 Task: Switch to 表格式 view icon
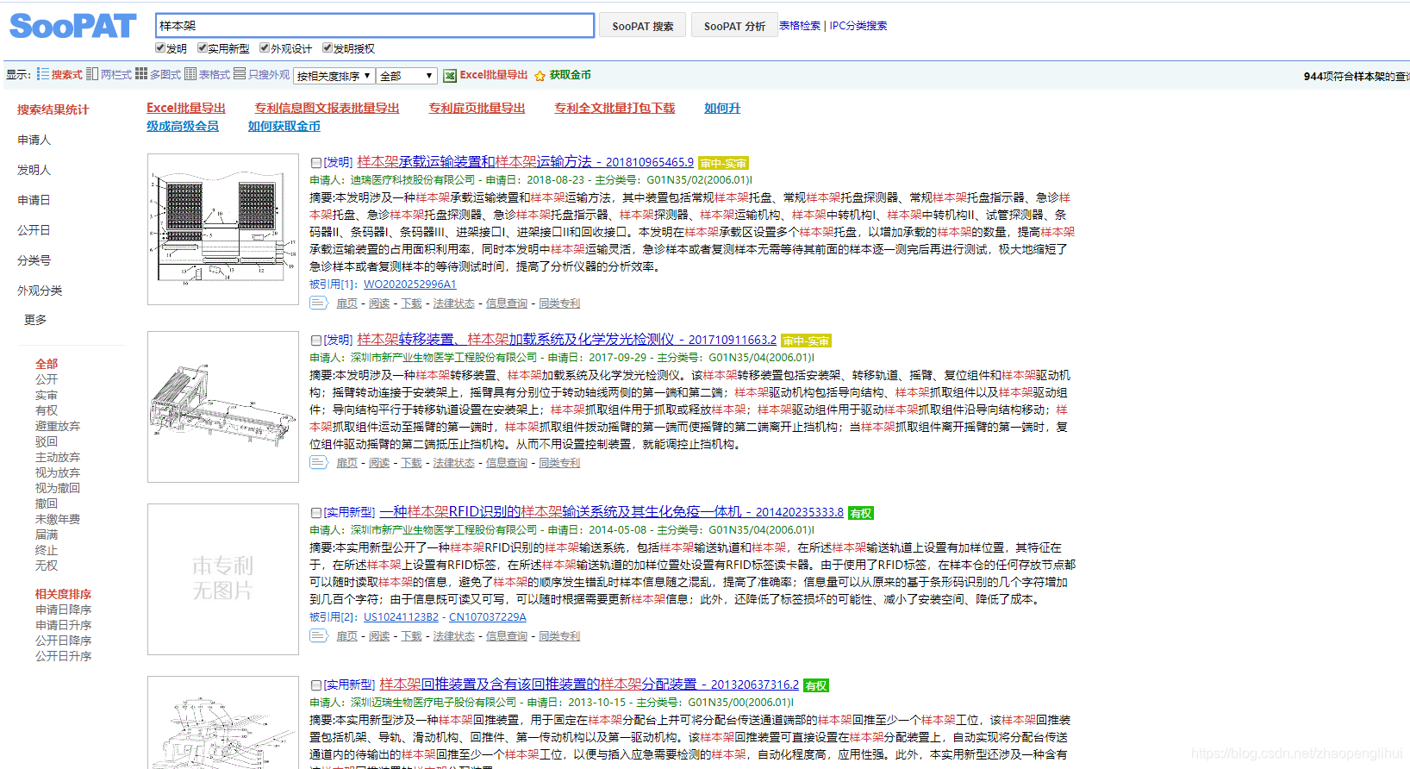[190, 75]
